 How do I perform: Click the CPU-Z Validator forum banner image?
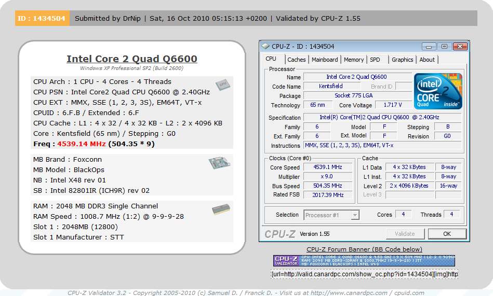tap(364, 260)
